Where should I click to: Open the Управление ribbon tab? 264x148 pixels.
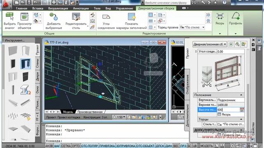[124, 8]
